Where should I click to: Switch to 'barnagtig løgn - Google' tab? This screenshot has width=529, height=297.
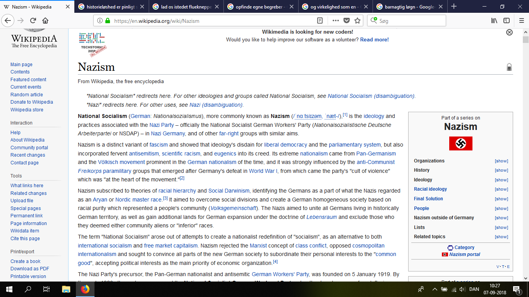[x=410, y=7]
